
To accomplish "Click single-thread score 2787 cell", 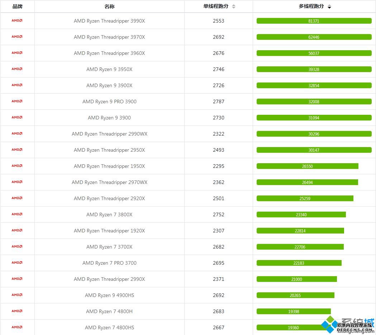I will pos(218,102).
